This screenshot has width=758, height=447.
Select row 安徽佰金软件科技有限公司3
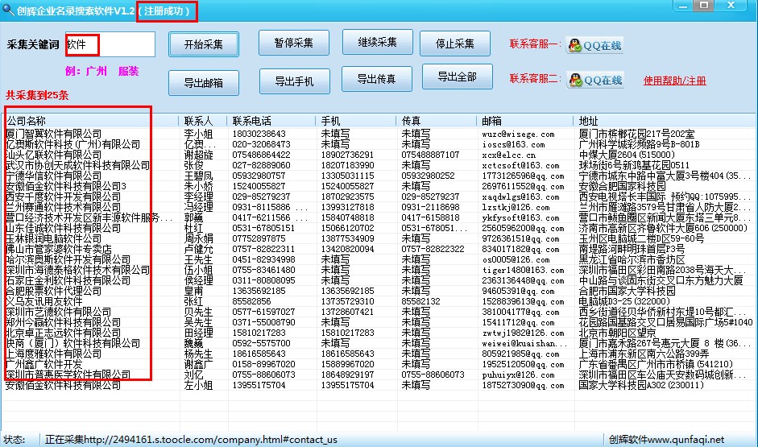click(379, 186)
